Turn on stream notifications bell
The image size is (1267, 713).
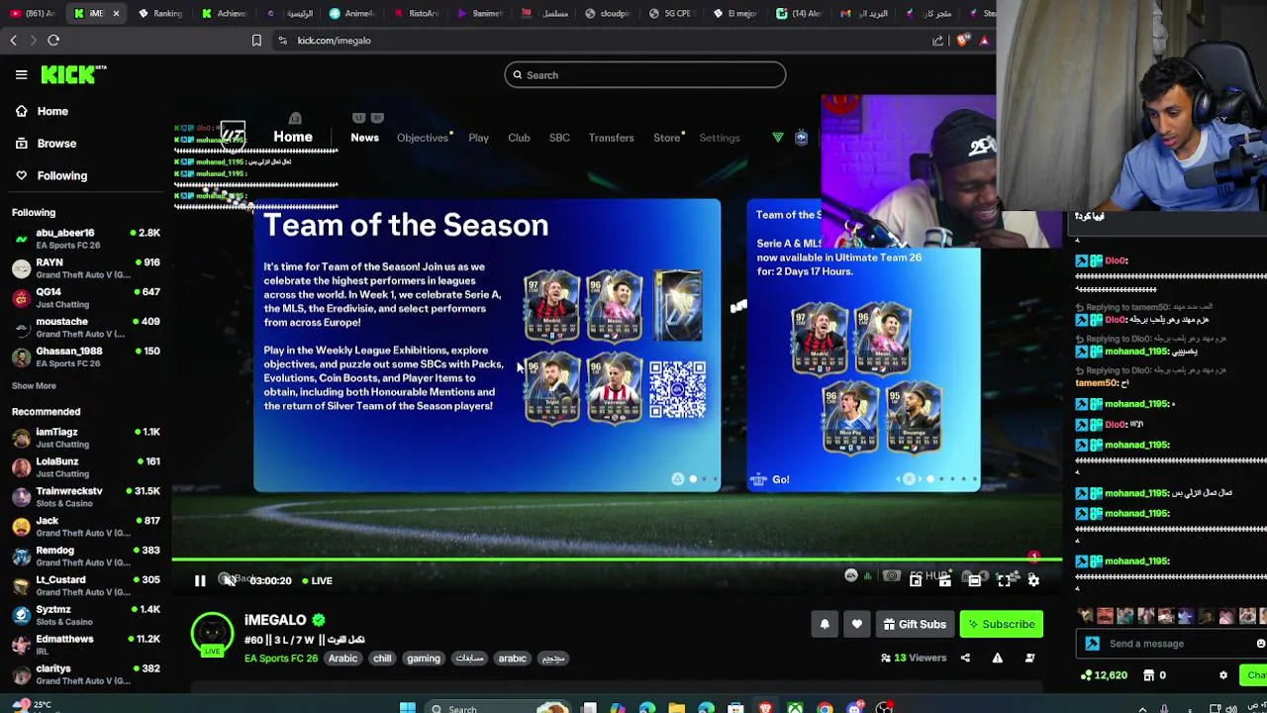point(825,624)
